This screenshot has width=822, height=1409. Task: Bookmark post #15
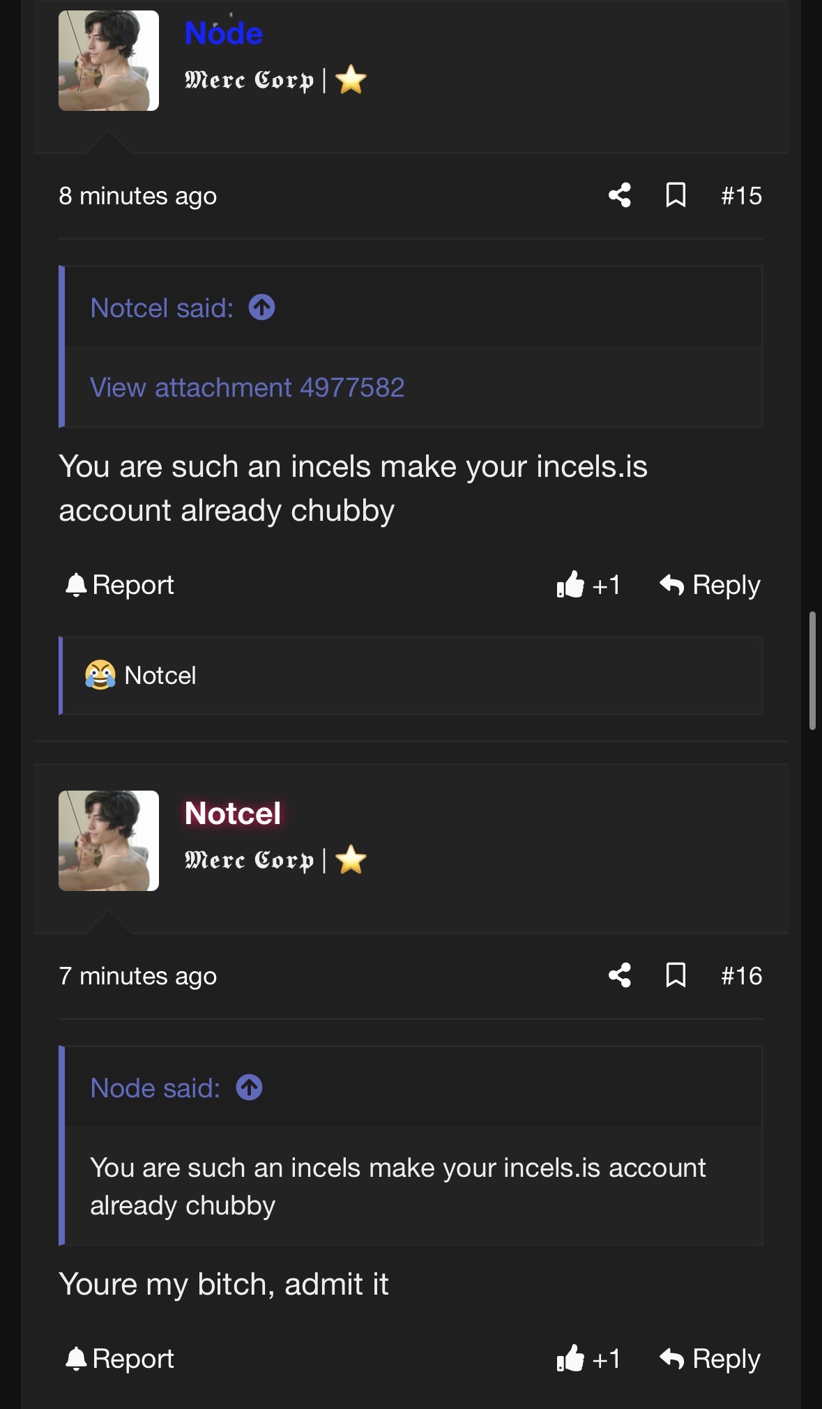tap(676, 195)
